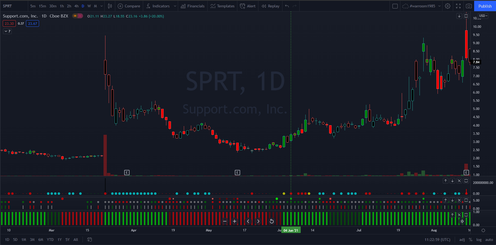496x245 pixels.
Task: Open time axis settings gear
Action: pyautogui.click(x=483, y=231)
